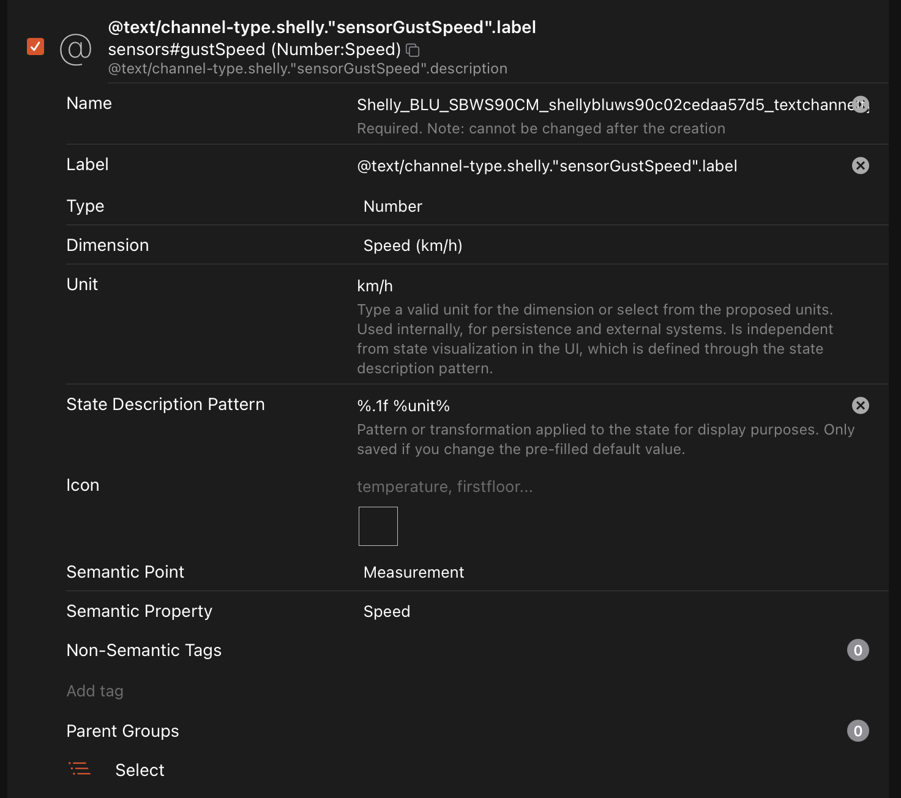Copy the sensors#gustSpeed channel ID
Image resolution: width=901 pixels, height=798 pixels.
(x=413, y=50)
